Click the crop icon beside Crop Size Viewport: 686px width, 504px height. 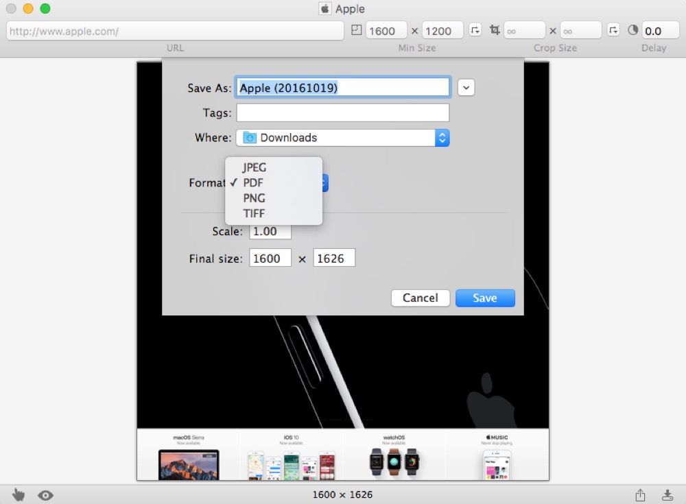point(495,31)
